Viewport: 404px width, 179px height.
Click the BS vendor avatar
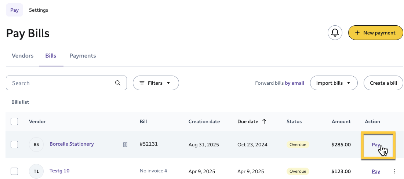36,145
